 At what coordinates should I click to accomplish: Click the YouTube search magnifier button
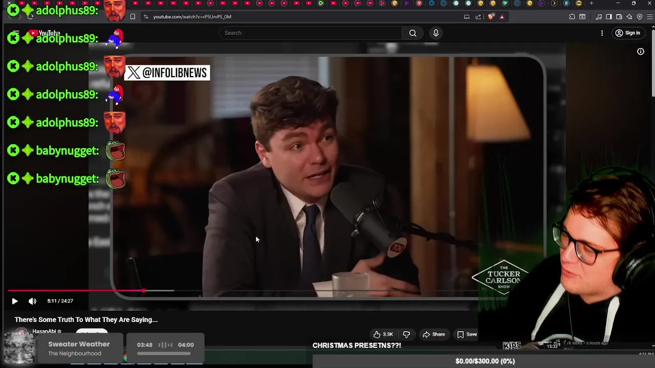click(x=412, y=33)
